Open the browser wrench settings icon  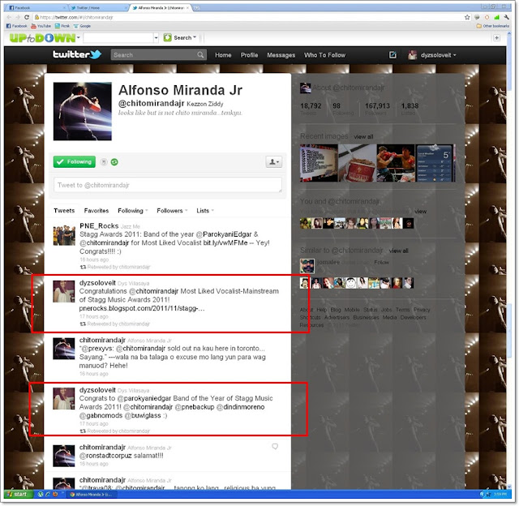(506, 17)
